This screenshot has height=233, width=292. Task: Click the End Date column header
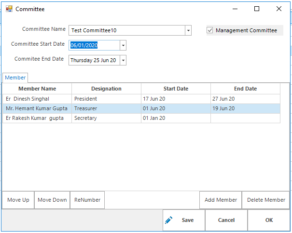[245, 89]
